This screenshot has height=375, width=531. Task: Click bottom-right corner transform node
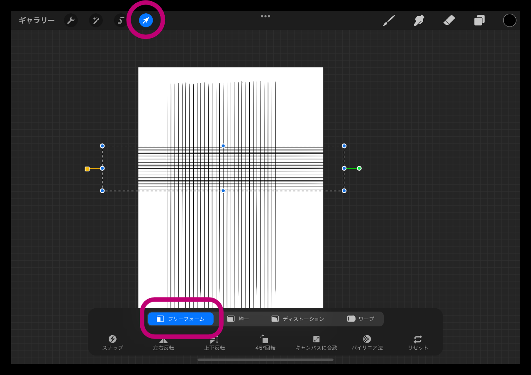click(344, 191)
